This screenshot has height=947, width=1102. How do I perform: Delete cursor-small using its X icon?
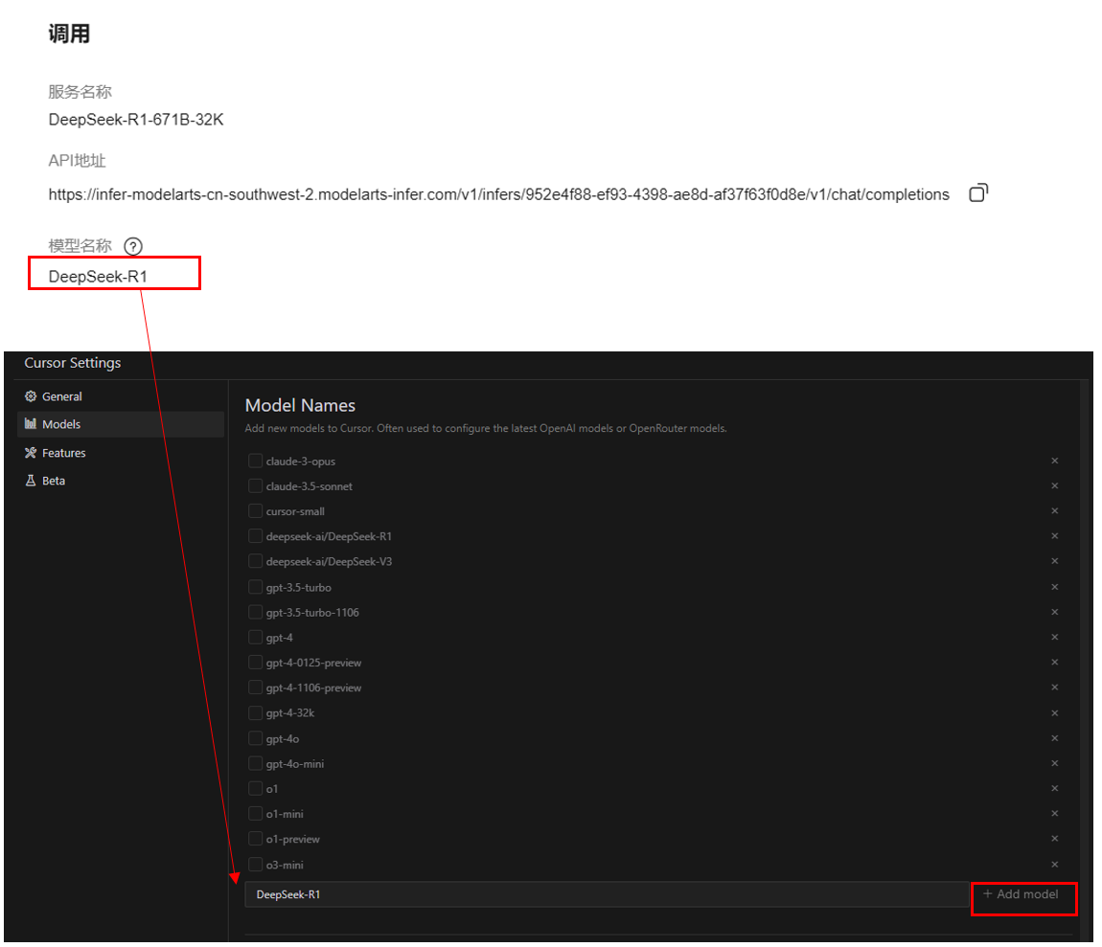[x=1054, y=510]
